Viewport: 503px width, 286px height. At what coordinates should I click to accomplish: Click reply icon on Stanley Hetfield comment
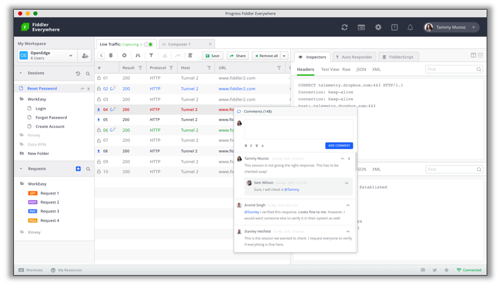348,231
